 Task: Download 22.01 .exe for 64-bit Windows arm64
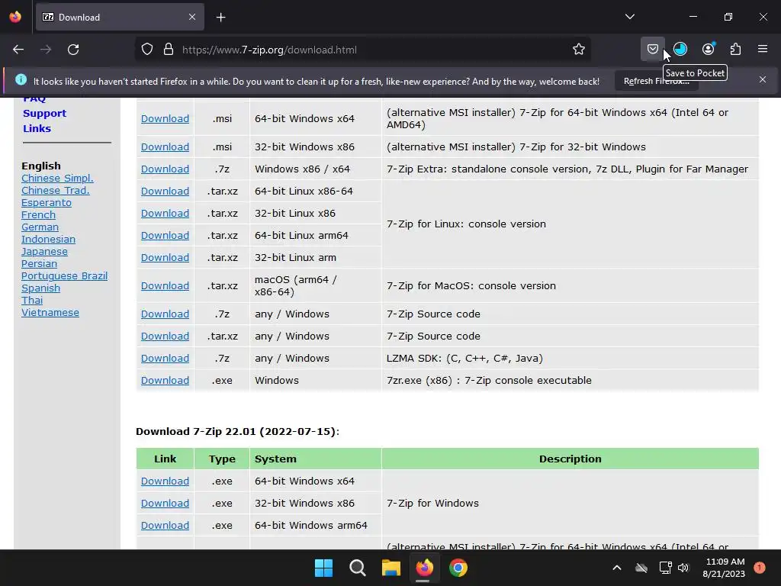click(165, 525)
